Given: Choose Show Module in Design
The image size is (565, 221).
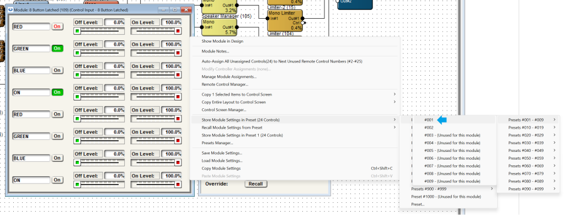Looking at the screenshot, I should (222, 41).
